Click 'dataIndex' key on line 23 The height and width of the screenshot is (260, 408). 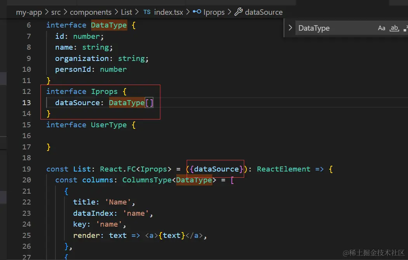click(x=93, y=213)
